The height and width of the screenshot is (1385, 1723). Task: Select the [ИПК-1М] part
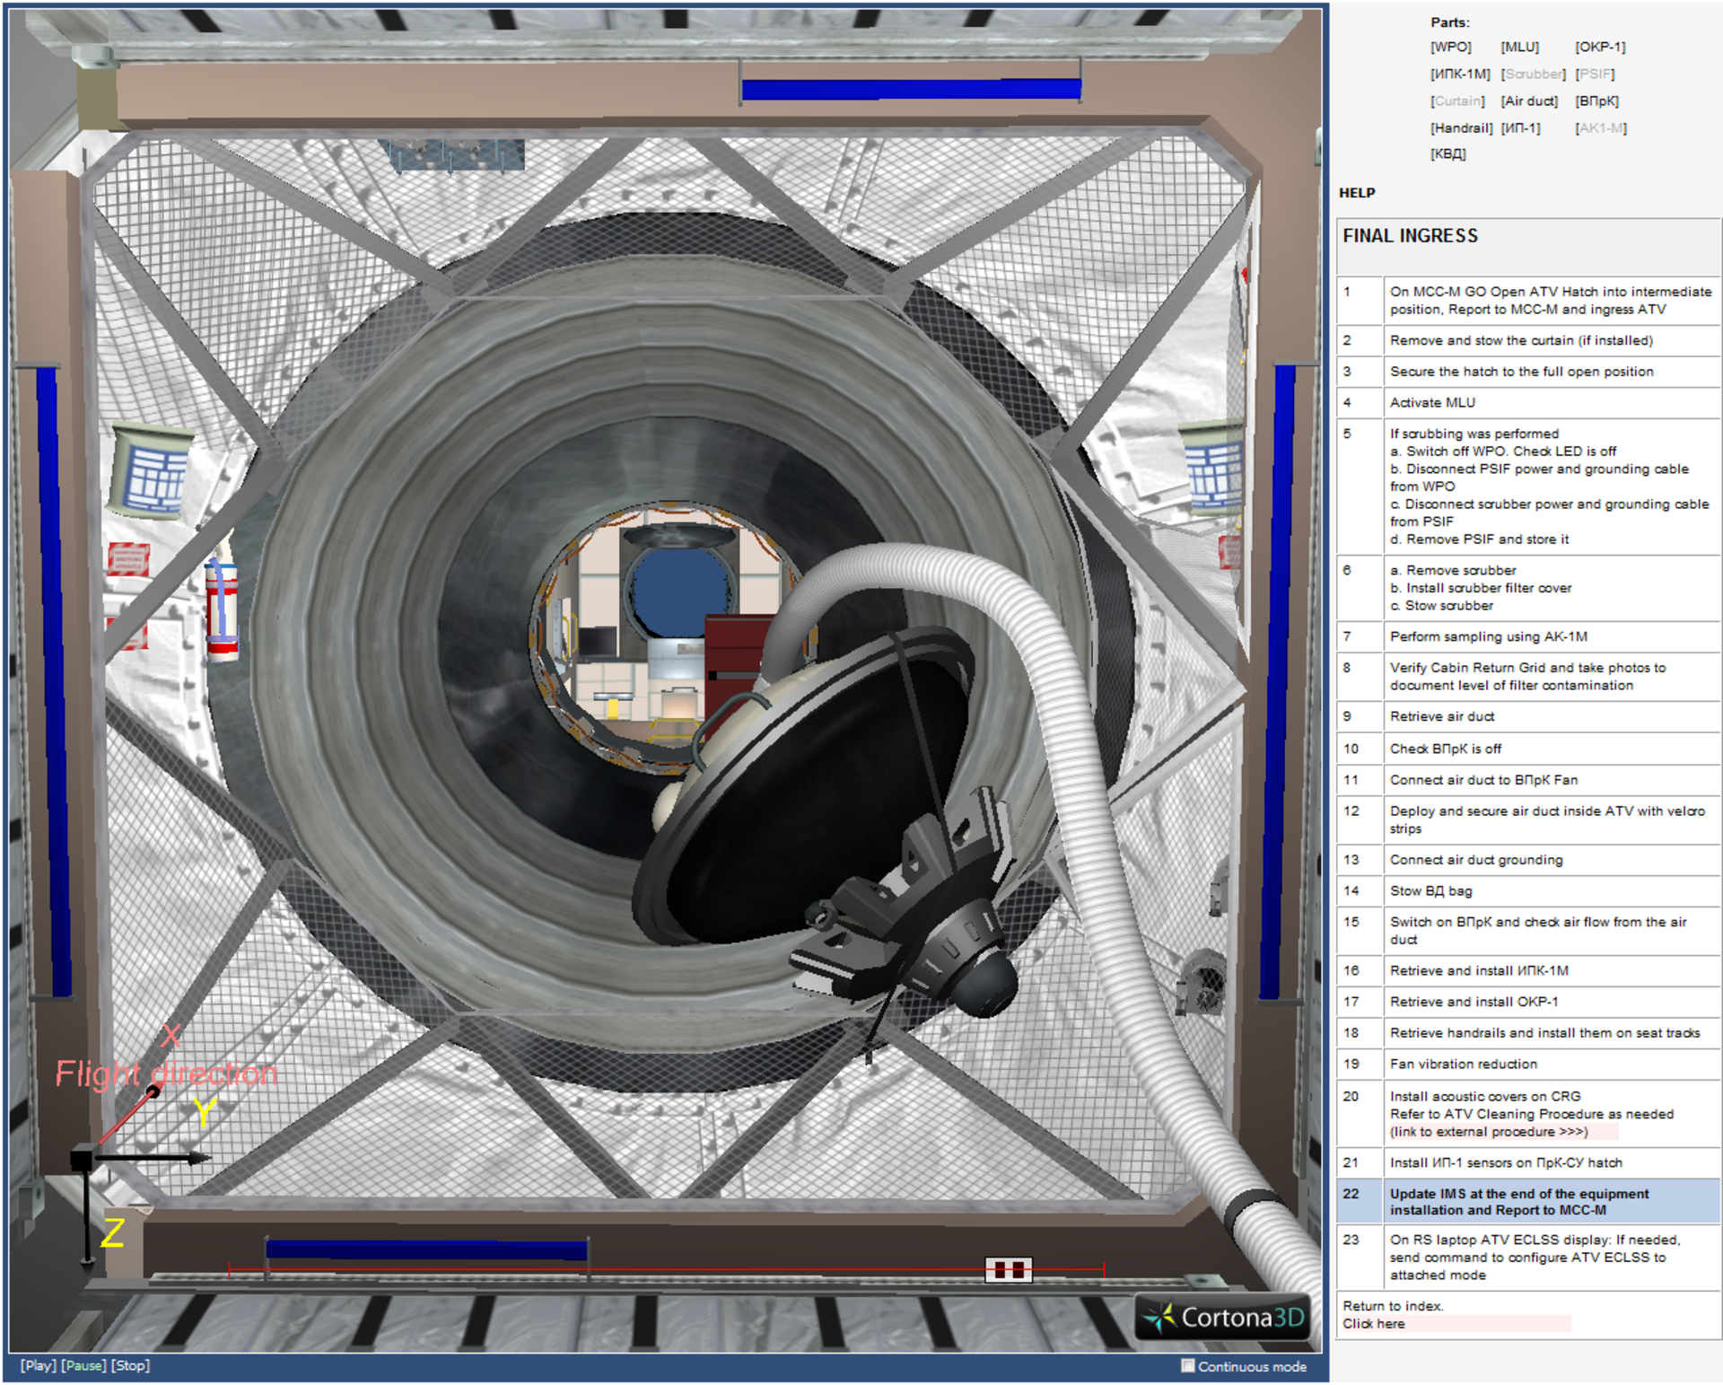click(x=1459, y=75)
